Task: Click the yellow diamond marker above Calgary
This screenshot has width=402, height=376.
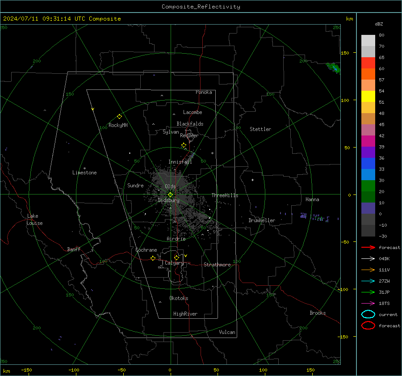Action: (x=176, y=258)
